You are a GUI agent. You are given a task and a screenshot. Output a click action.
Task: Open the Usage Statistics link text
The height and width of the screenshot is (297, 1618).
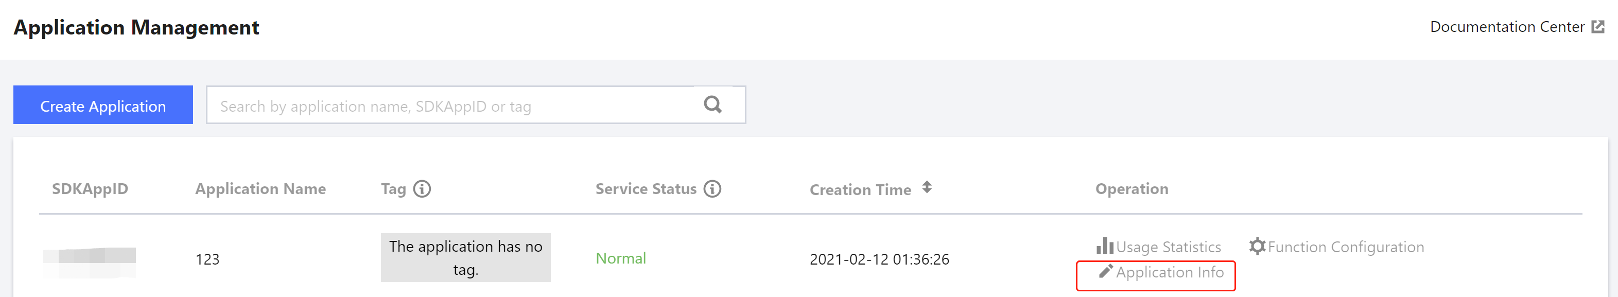(x=1168, y=248)
